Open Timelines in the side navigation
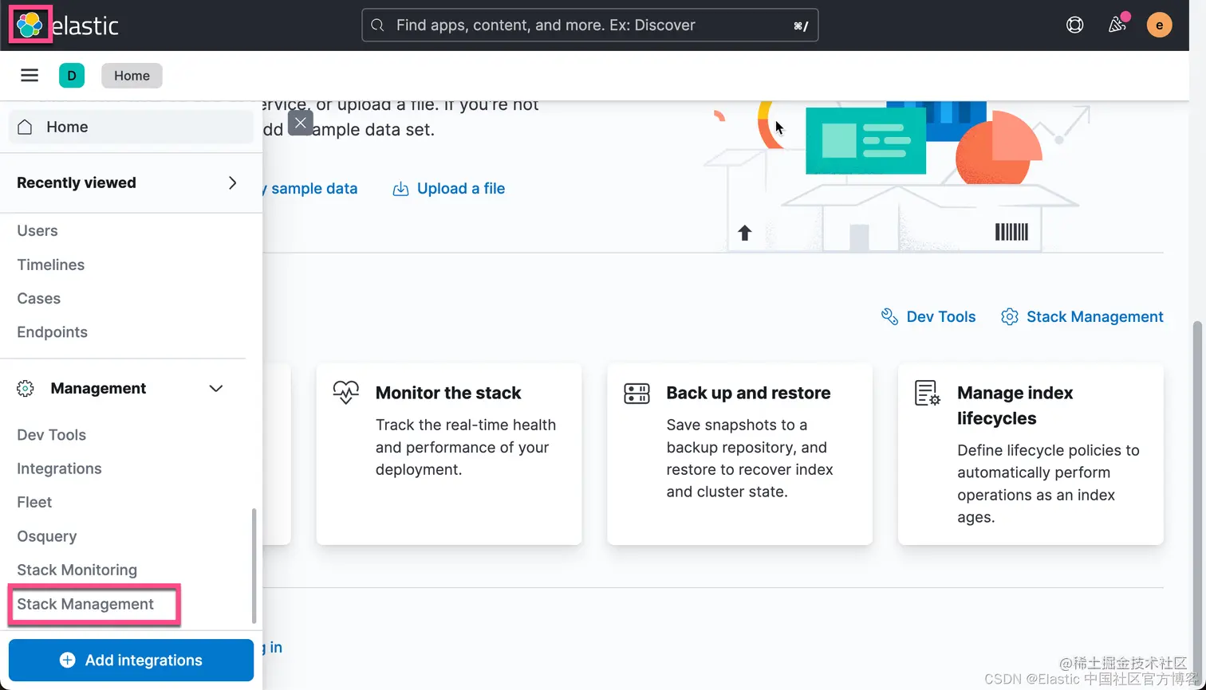The width and height of the screenshot is (1206, 690). (51, 265)
